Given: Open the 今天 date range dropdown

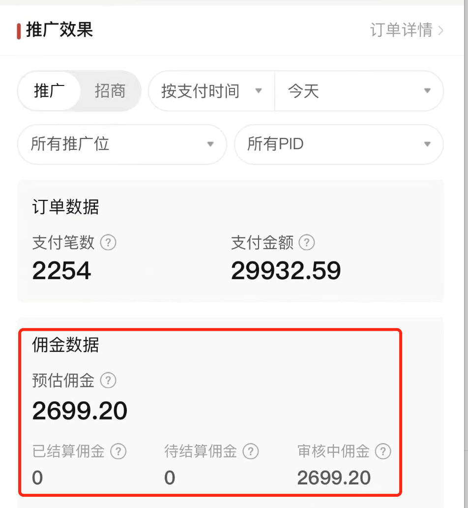Looking at the screenshot, I should click(x=359, y=91).
